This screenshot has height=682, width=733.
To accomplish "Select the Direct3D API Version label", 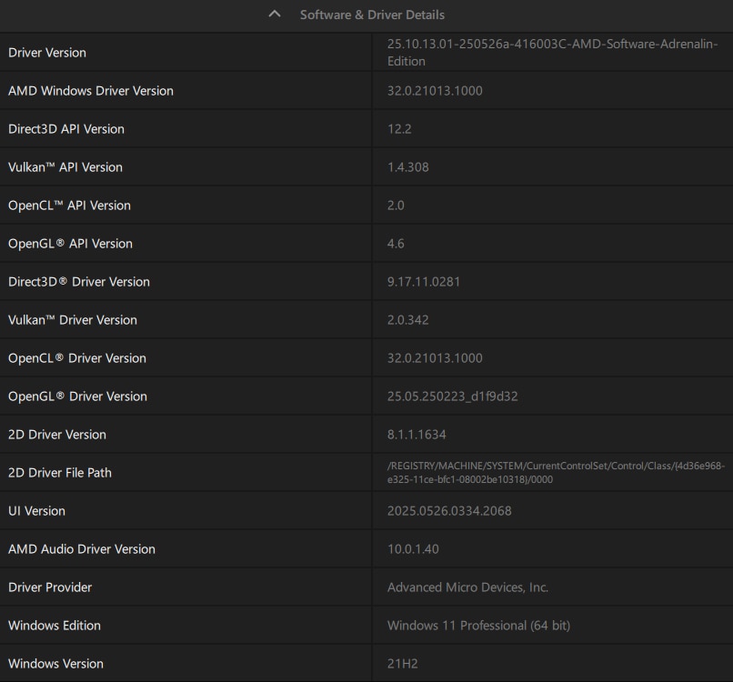I will 66,129.
